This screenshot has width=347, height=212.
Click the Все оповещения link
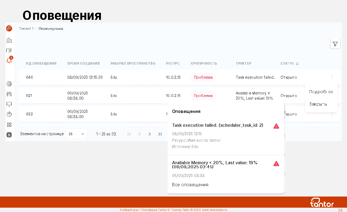click(190, 185)
